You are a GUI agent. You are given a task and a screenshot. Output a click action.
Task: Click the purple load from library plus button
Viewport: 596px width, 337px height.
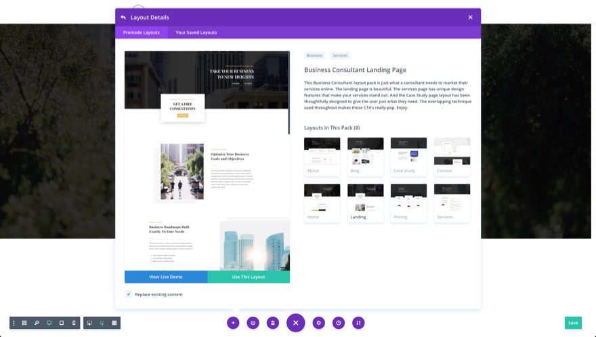click(x=233, y=323)
